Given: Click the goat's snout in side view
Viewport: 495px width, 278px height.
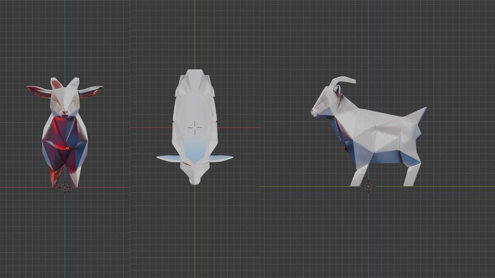Looking at the screenshot, I should (x=315, y=112).
